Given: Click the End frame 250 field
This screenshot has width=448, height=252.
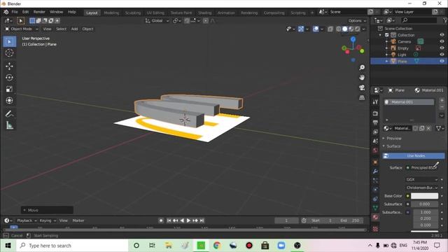Looking at the screenshot, I should (351, 220).
